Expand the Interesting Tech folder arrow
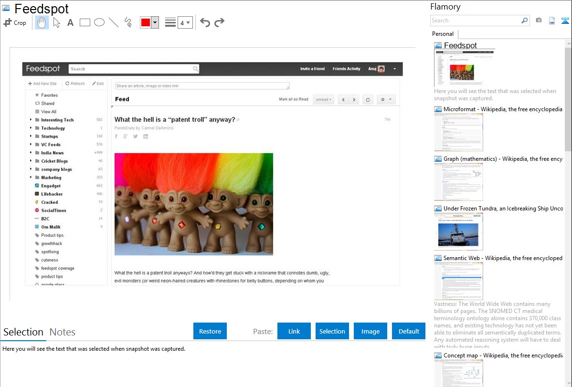The height and width of the screenshot is (387, 572). [31, 120]
